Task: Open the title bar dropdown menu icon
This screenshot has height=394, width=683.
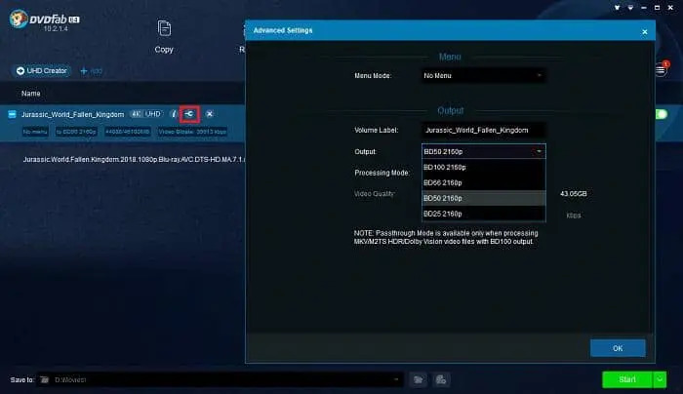Action: 630,8
